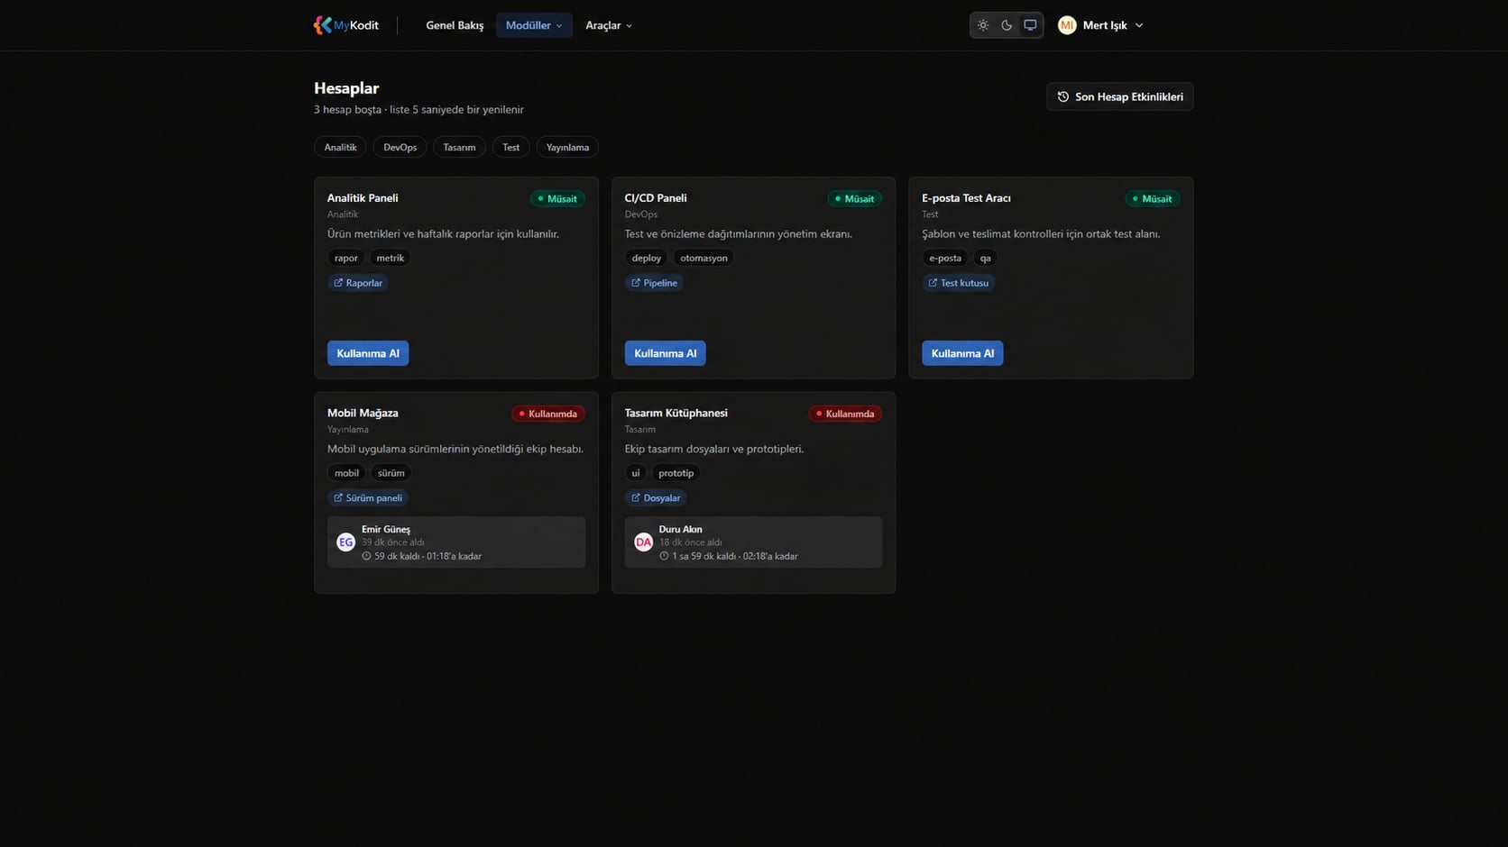
Task: Click the MyKodit logo
Action: [346, 25]
